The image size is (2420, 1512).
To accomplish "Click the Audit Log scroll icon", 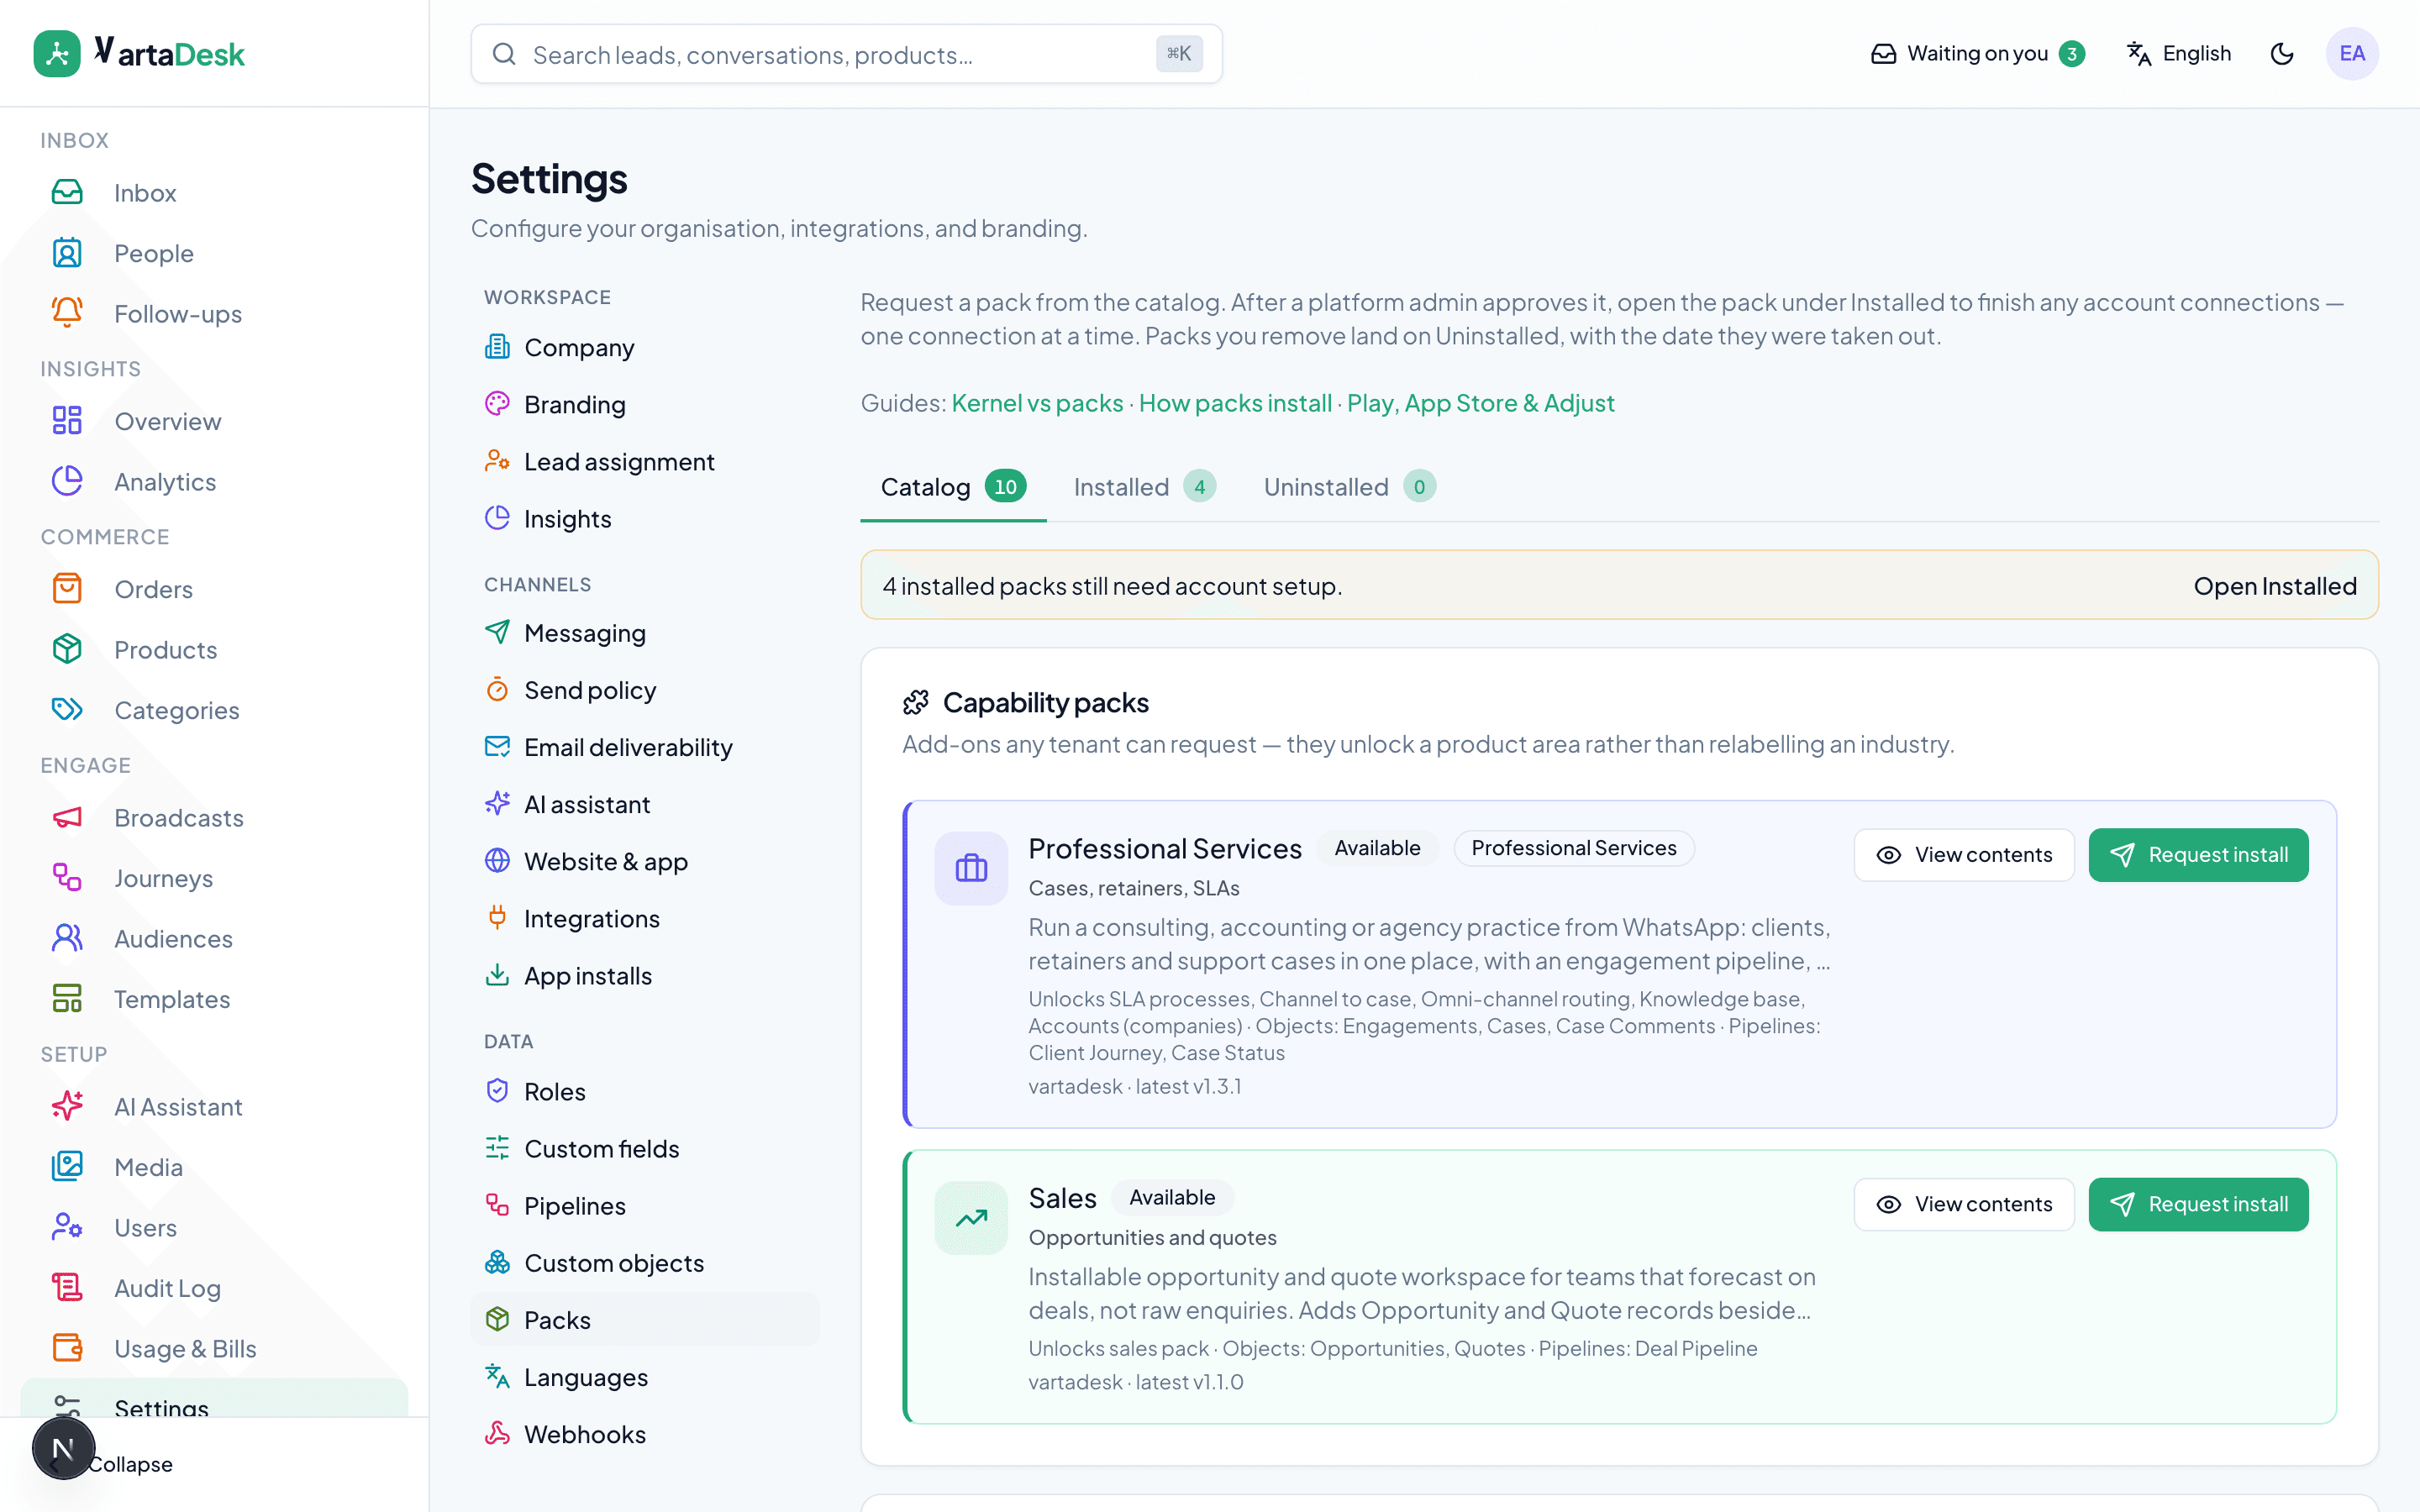I will (x=67, y=1288).
